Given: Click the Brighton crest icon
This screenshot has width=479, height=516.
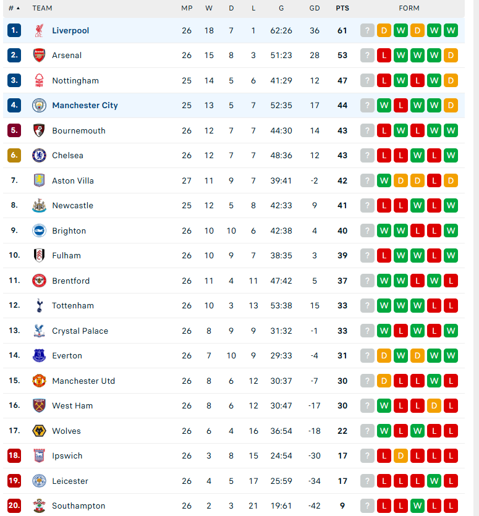Looking at the screenshot, I should click(x=39, y=231).
